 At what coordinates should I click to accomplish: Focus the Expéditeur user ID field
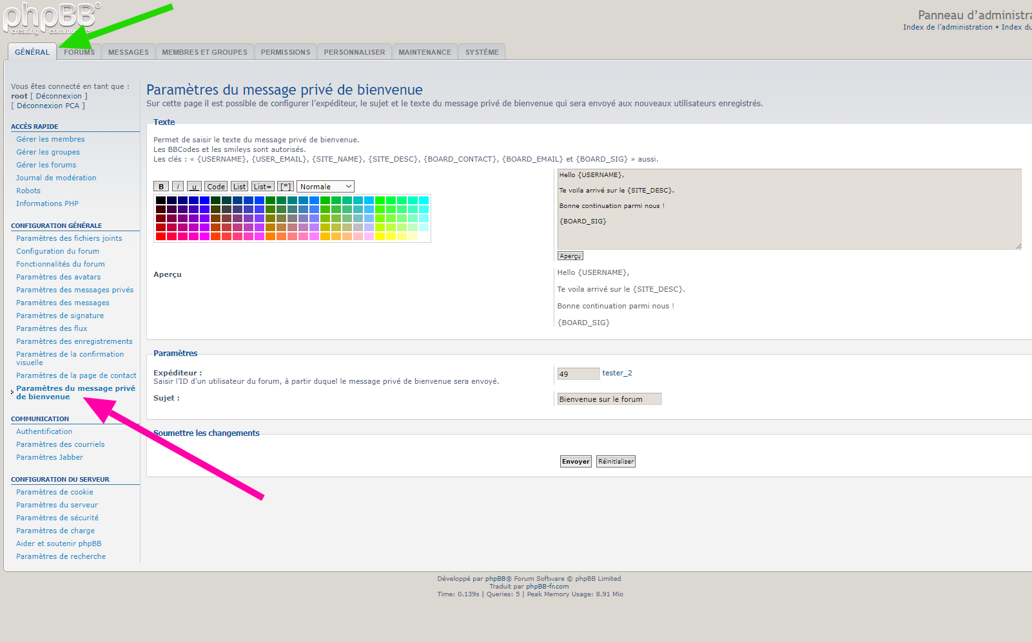(x=578, y=374)
